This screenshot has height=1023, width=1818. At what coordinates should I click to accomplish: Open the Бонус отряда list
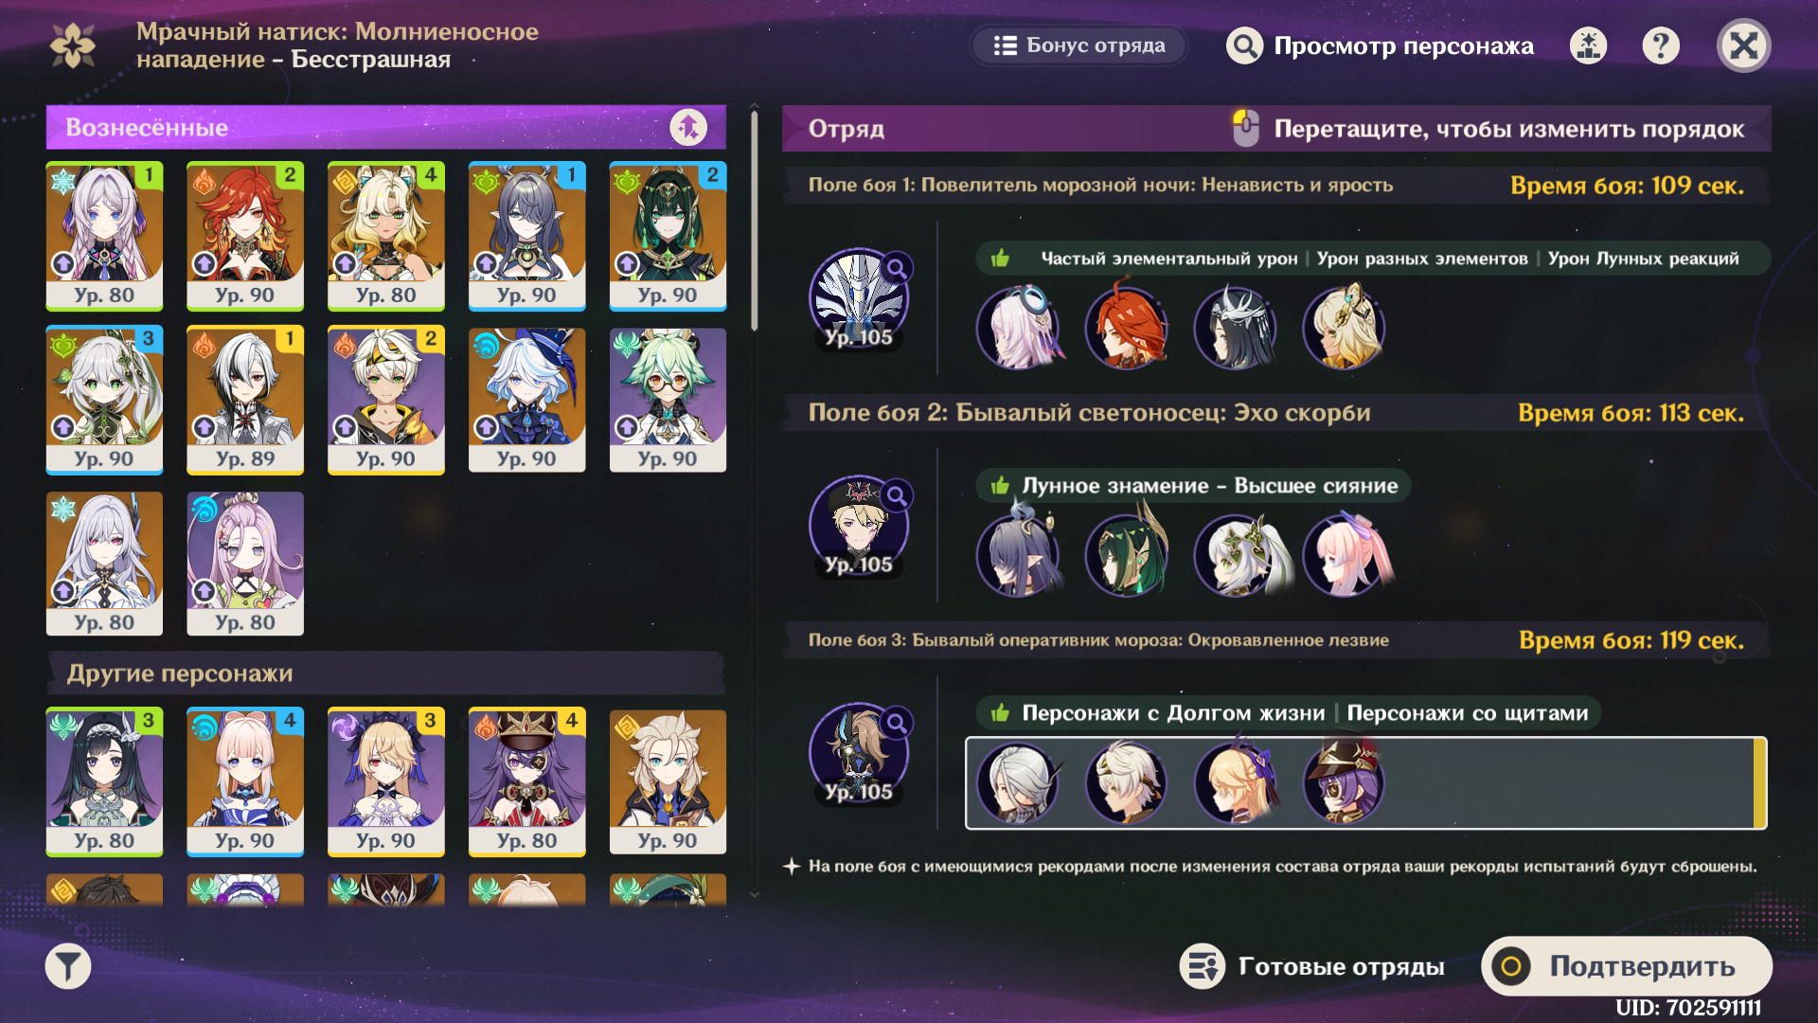click(1079, 45)
